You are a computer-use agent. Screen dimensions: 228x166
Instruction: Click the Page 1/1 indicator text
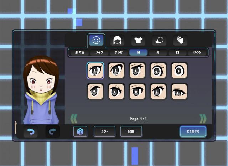138,119
